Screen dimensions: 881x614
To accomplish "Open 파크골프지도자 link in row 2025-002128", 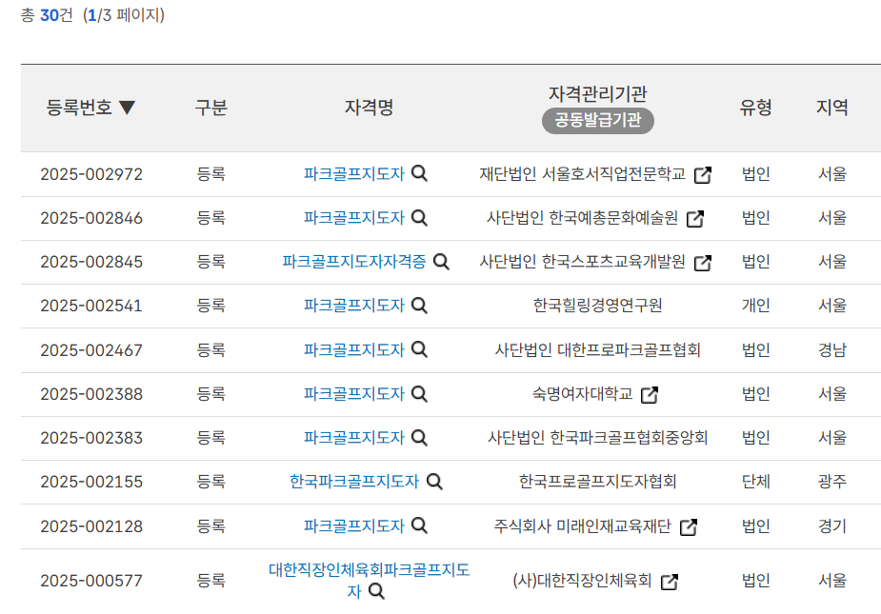I will [354, 525].
